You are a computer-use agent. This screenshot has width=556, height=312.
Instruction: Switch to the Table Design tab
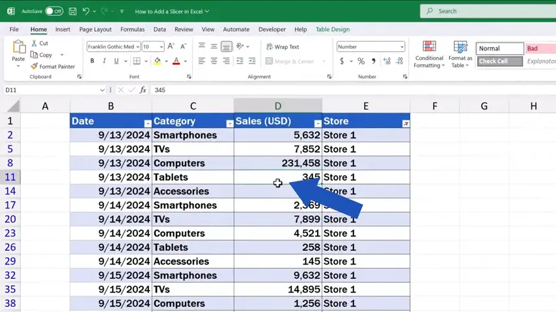pos(332,29)
